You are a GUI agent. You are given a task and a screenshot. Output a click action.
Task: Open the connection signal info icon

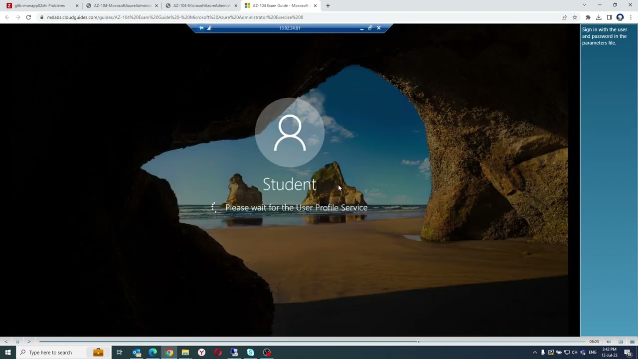(x=209, y=28)
